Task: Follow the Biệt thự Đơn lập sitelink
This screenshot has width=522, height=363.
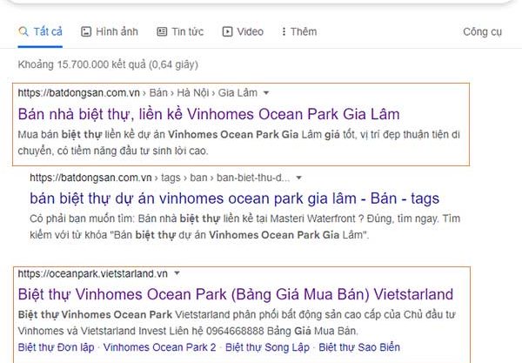Action: point(56,347)
